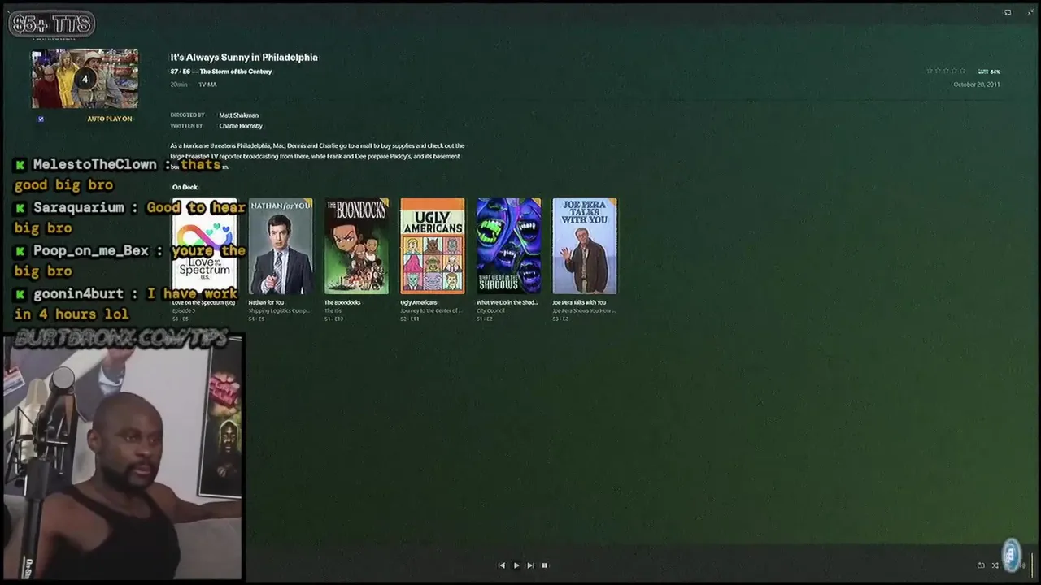This screenshot has width=1041, height=585.
Task: Stop playback with the stop button
Action: (545, 565)
